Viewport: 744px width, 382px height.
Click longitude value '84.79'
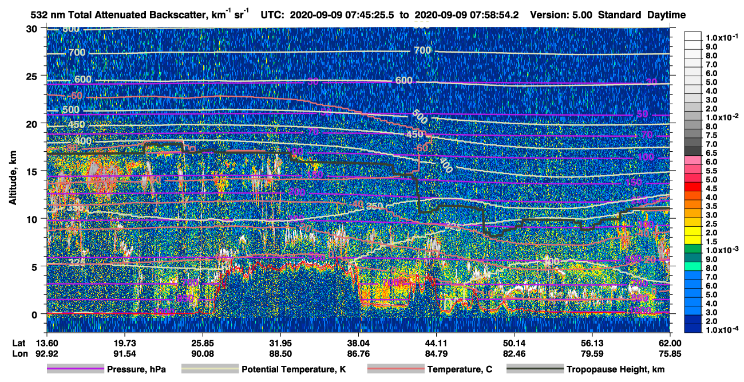tap(436, 353)
